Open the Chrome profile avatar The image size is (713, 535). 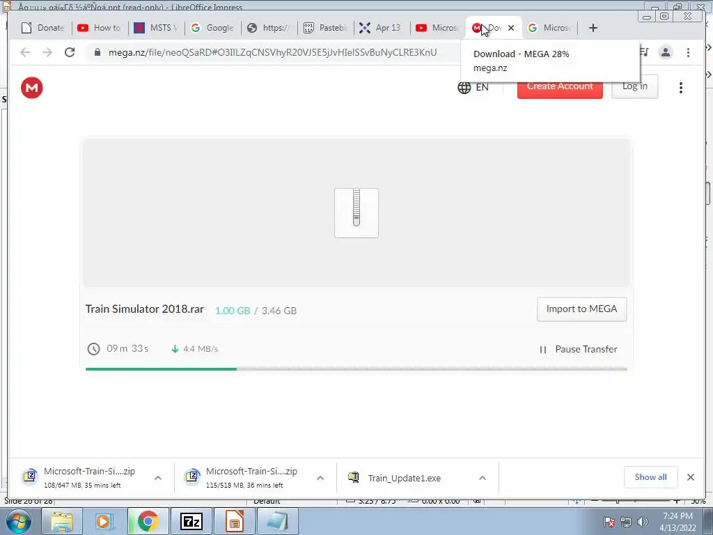pyautogui.click(x=666, y=53)
